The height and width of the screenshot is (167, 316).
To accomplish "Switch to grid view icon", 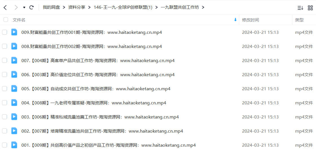I will (310, 8).
